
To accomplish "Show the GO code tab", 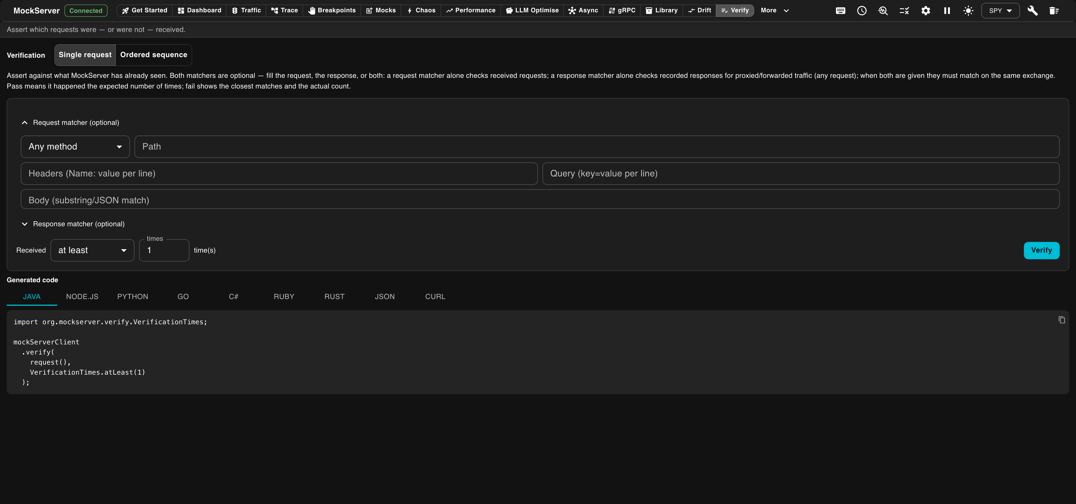I will point(183,297).
